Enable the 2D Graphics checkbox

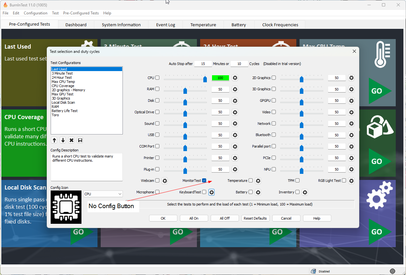pyautogui.click(x=274, y=77)
